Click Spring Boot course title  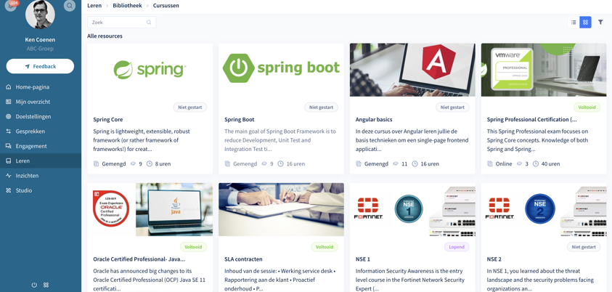point(240,119)
